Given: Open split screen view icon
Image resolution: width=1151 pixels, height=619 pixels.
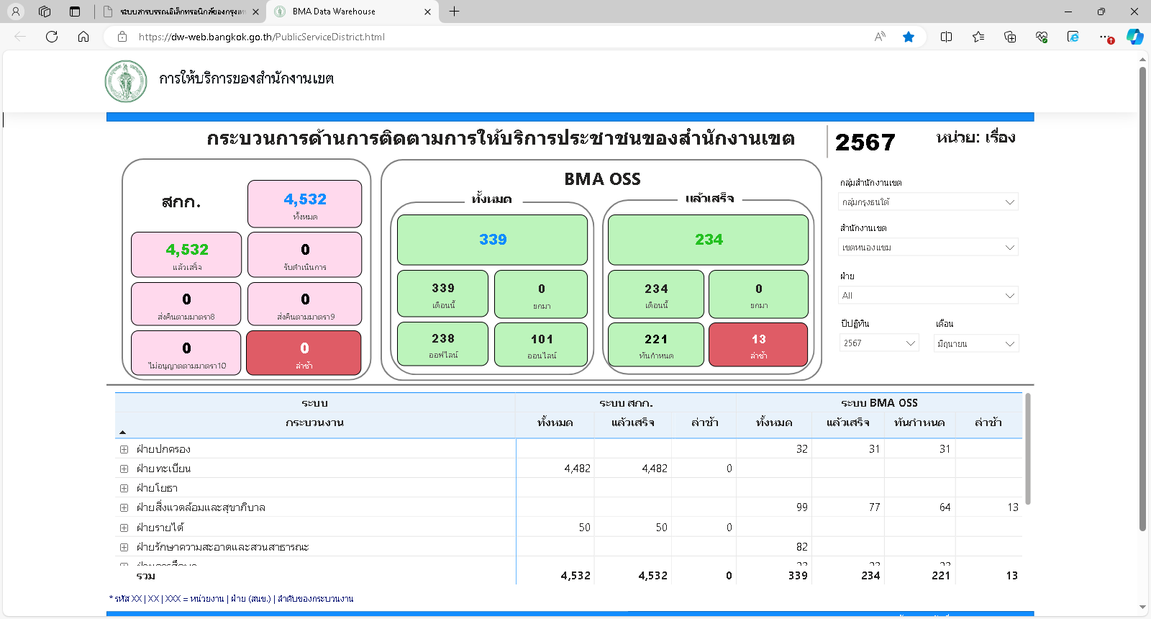Looking at the screenshot, I should (x=946, y=37).
